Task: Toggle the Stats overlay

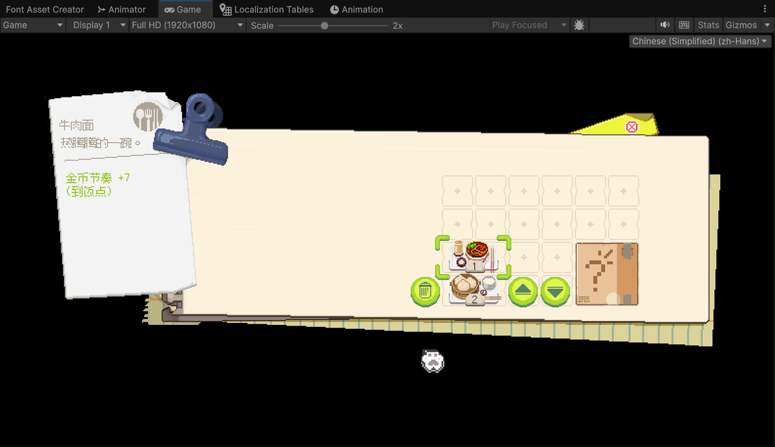Action: click(x=708, y=25)
